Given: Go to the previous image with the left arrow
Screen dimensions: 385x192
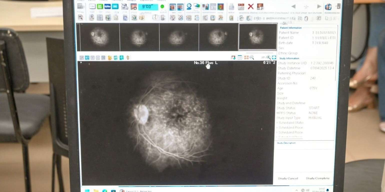Looking at the screenshot, I should coord(293,6).
